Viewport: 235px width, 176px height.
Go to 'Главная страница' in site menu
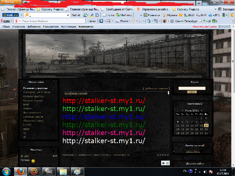point(35,88)
